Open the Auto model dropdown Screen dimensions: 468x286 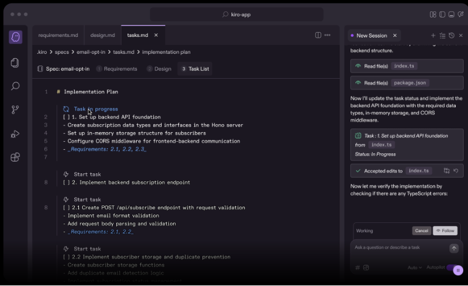414,267
